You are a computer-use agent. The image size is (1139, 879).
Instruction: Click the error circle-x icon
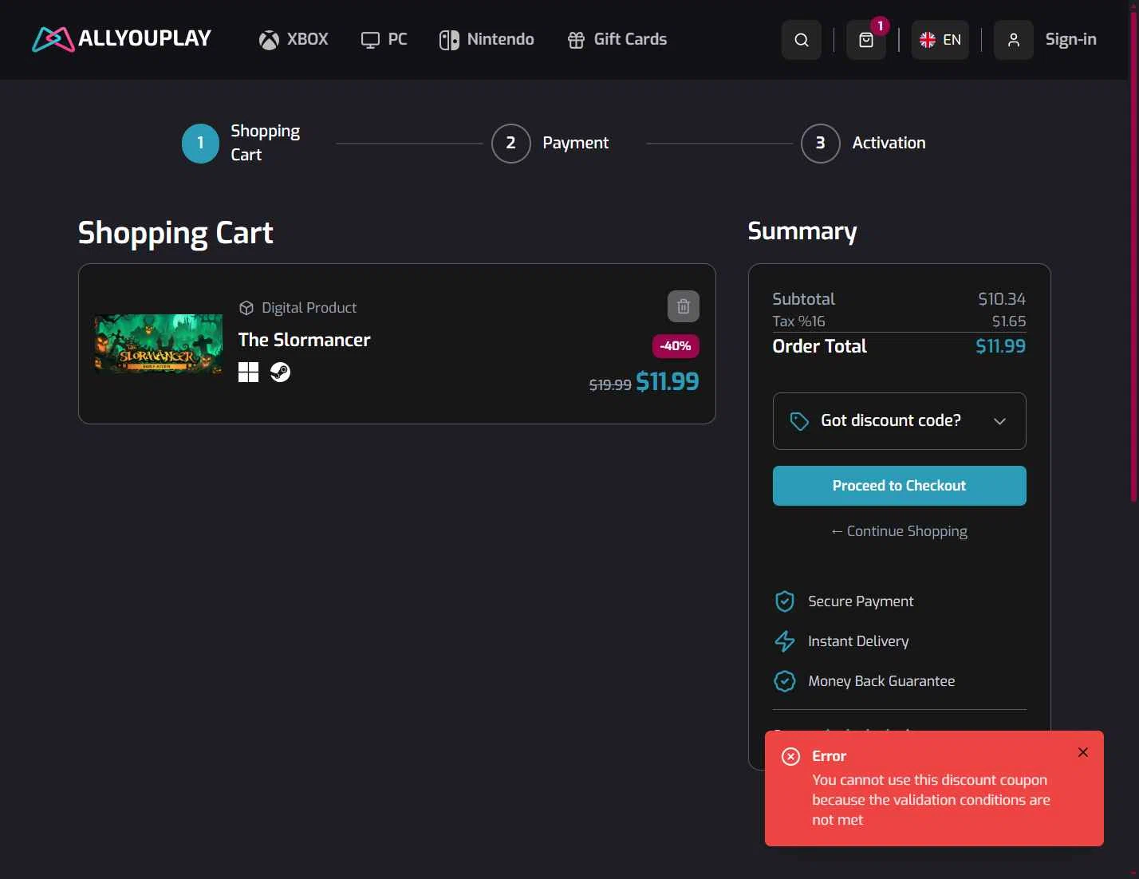pos(791,756)
